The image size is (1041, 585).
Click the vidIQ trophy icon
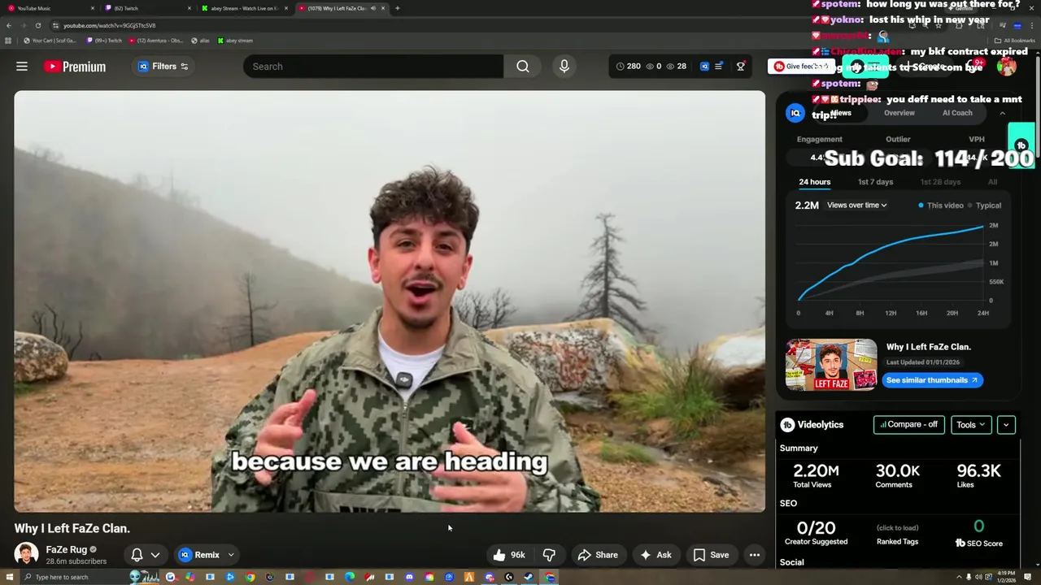pyautogui.click(x=741, y=67)
